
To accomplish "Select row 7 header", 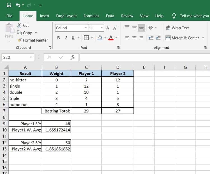I will coord(4,111).
